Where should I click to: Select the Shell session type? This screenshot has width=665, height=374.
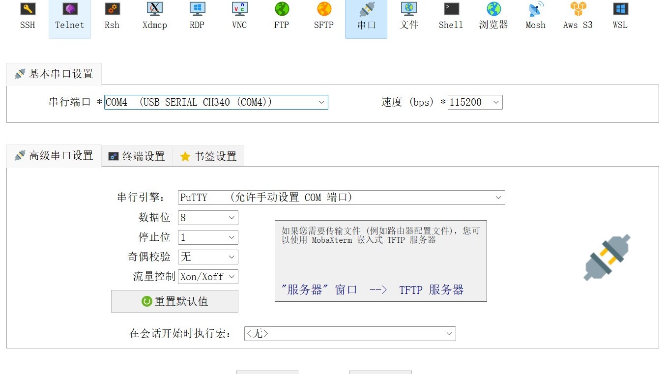pyautogui.click(x=451, y=16)
